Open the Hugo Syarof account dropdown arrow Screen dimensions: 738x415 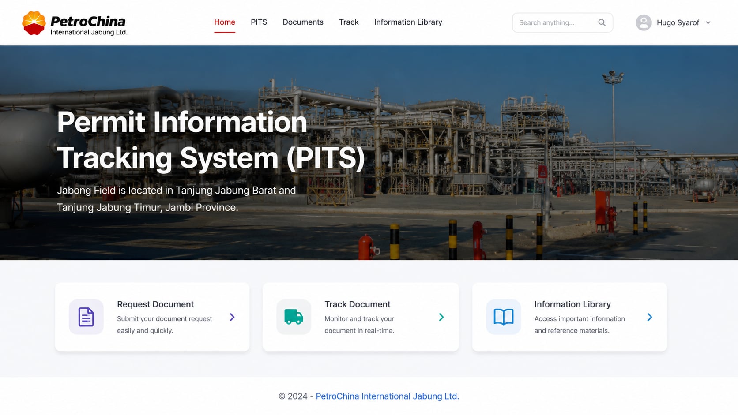708,23
